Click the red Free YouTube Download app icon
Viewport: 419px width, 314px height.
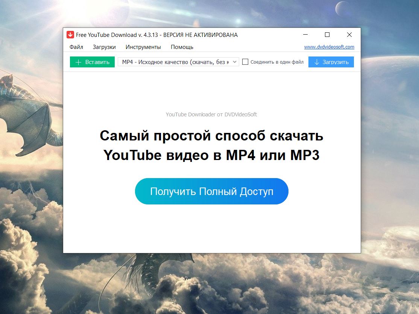(x=70, y=35)
